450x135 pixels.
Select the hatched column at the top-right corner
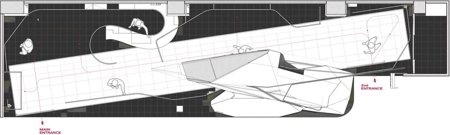coord(419,7)
